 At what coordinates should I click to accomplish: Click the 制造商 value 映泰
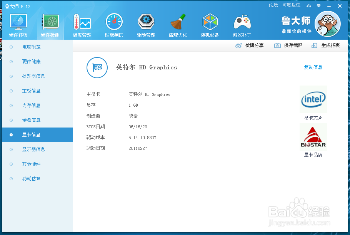pos(133,116)
